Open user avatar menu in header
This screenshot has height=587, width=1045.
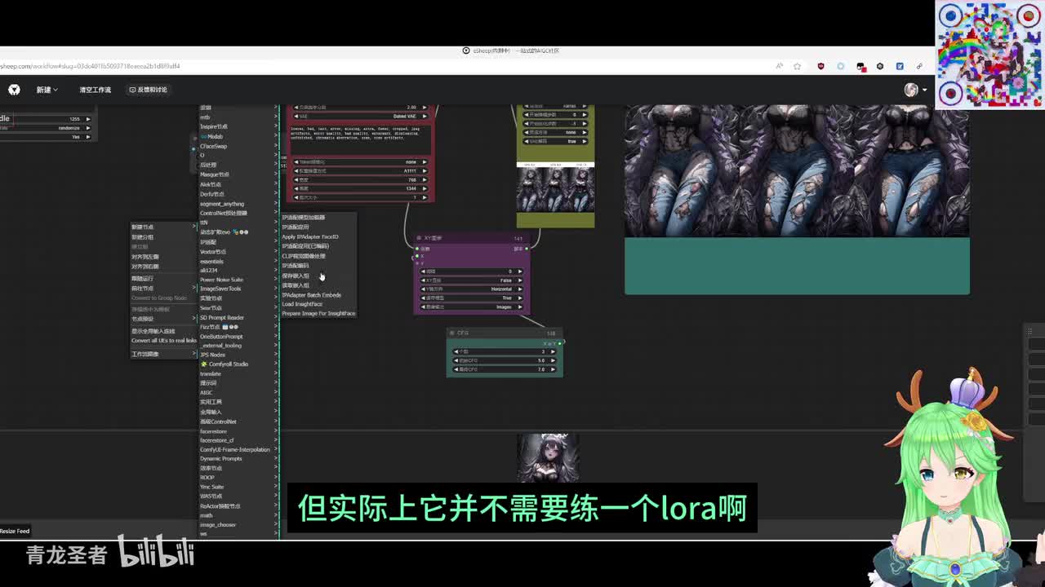(911, 90)
